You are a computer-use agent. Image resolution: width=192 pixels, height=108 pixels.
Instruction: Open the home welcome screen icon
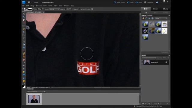click(x=157, y=2)
